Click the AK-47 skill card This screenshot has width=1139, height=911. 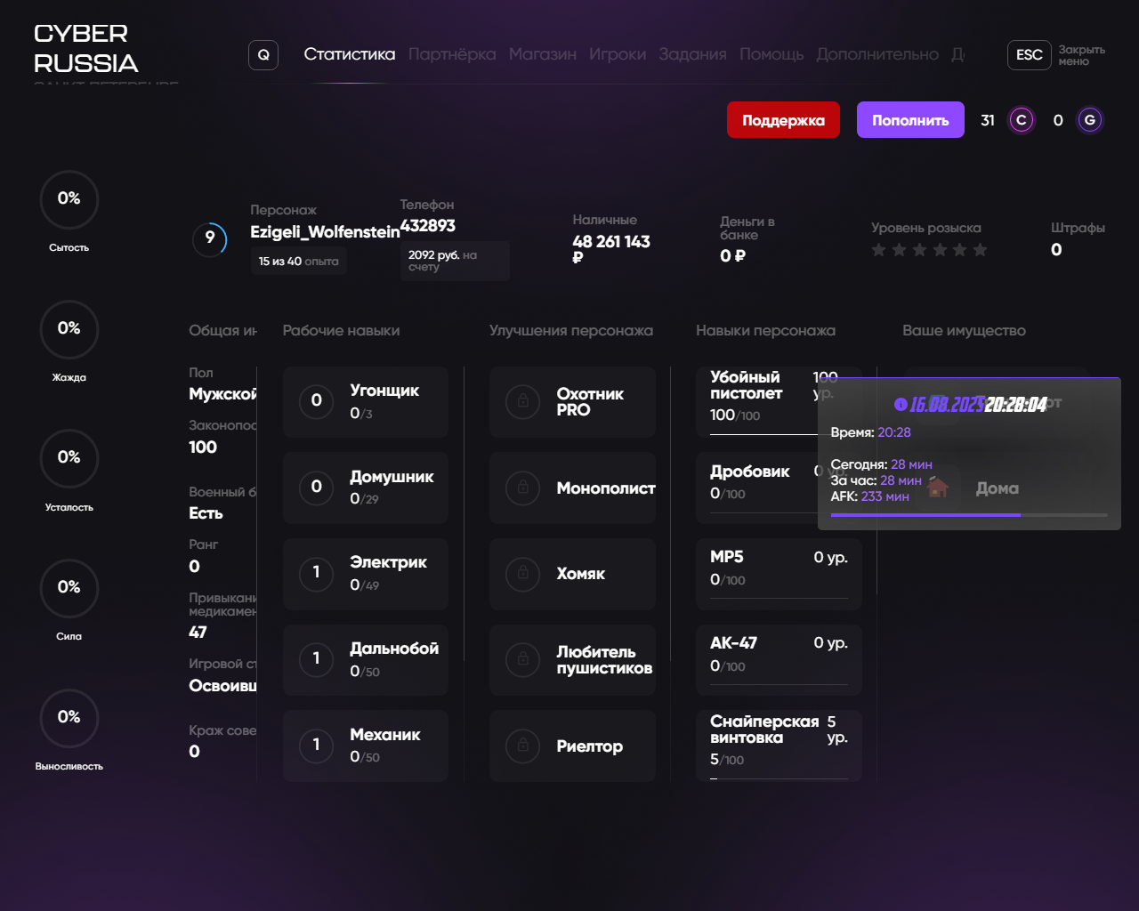tap(780, 660)
